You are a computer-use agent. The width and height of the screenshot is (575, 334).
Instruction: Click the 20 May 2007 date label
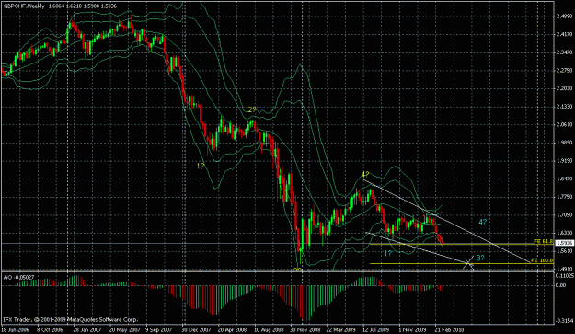(x=124, y=329)
